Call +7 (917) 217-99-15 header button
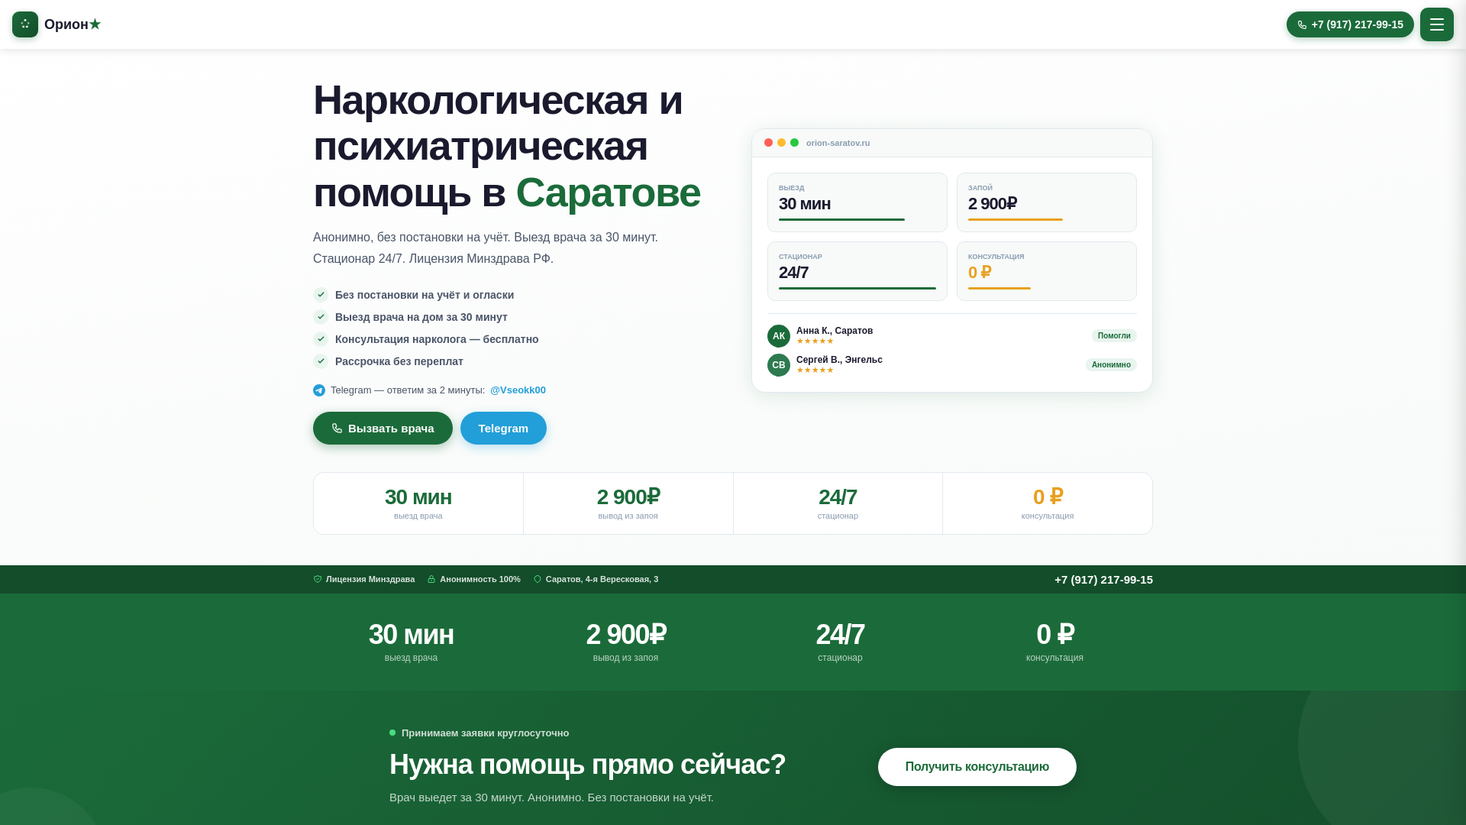Screen dimensions: 1466x825 (1350, 24)
